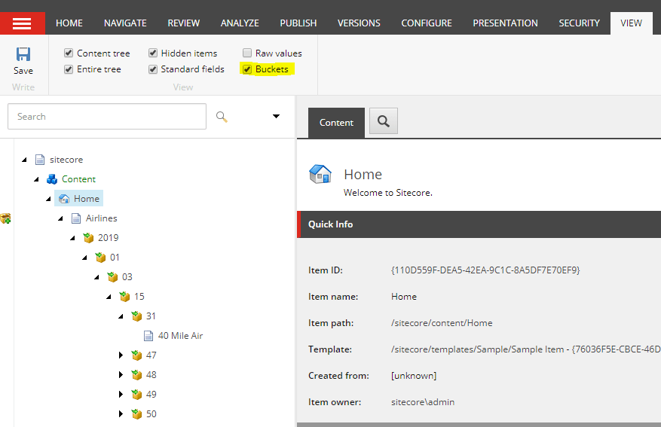Collapse the 31 bucket node
The width and height of the screenshot is (661, 427).
pos(121,316)
